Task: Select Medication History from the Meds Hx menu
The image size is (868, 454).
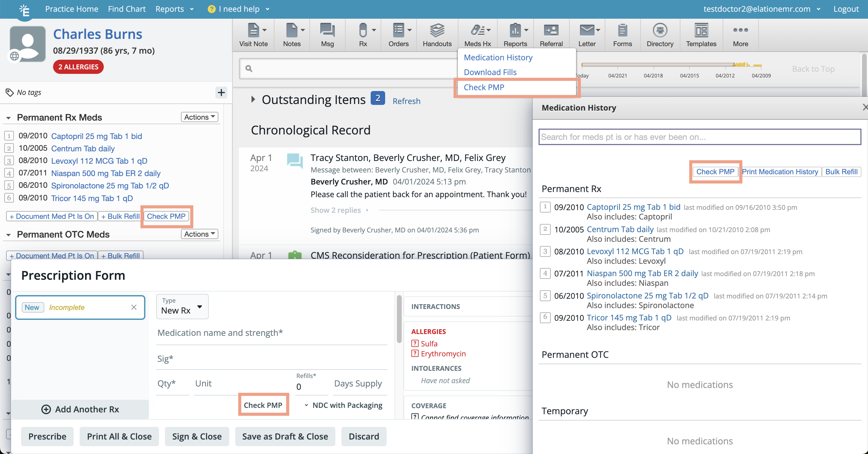Action: pos(498,57)
